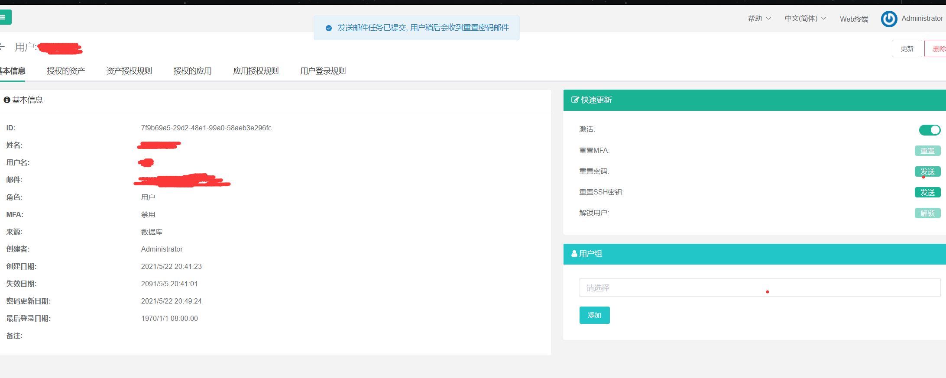The width and height of the screenshot is (946, 378).
Task: Click the edit icon in 快速更新 header
Action: point(575,100)
